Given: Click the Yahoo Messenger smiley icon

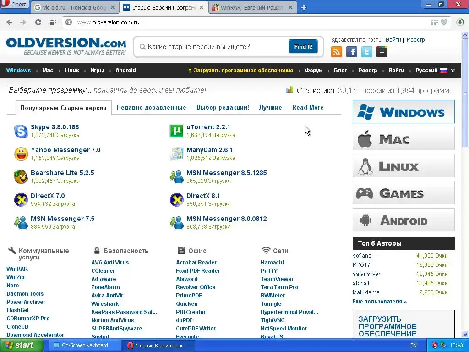Looking at the screenshot, I should (21, 154).
